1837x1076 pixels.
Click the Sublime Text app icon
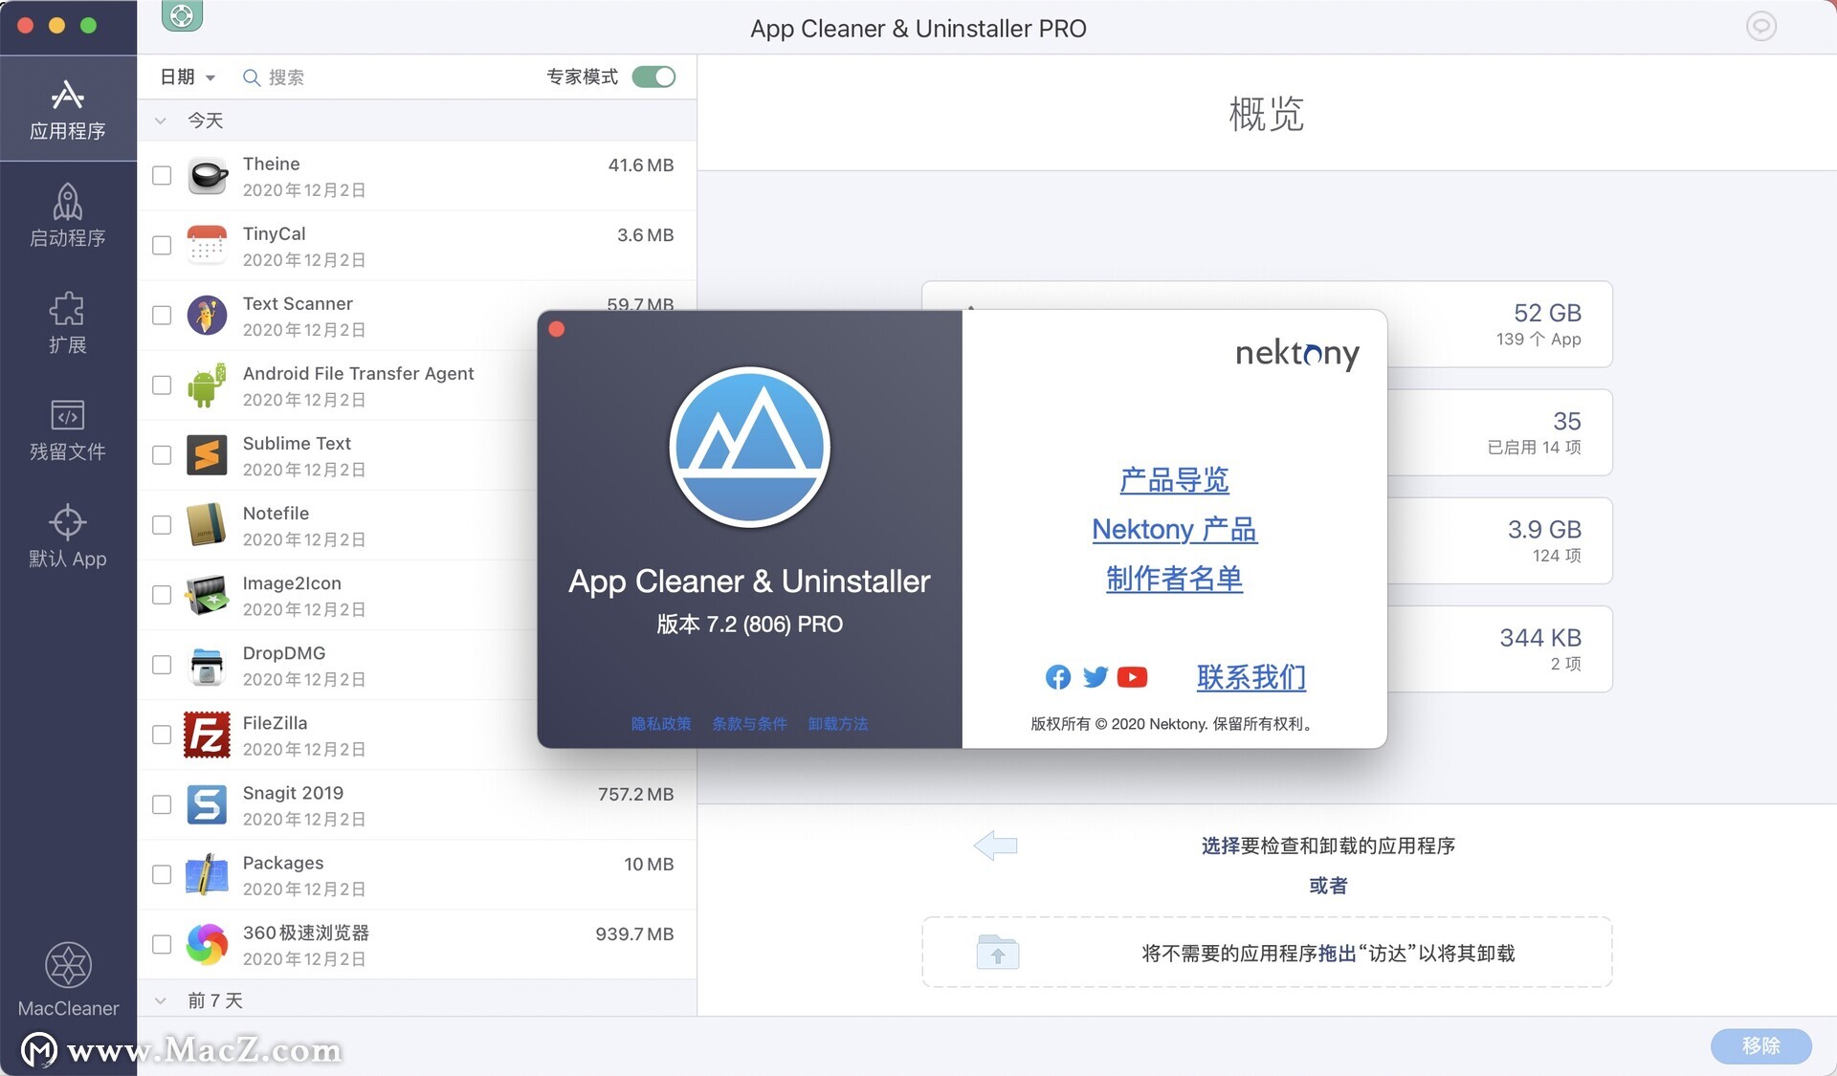point(207,455)
